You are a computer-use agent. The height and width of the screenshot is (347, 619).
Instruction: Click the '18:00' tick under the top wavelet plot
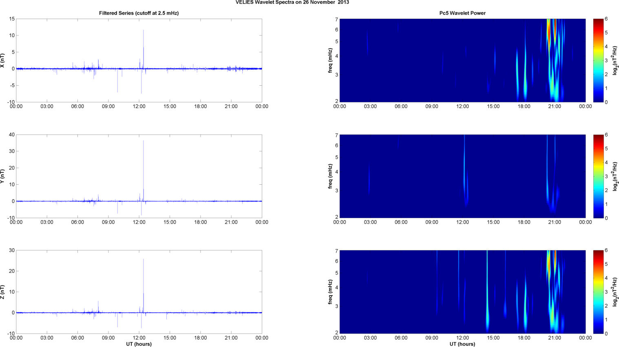[524, 106]
